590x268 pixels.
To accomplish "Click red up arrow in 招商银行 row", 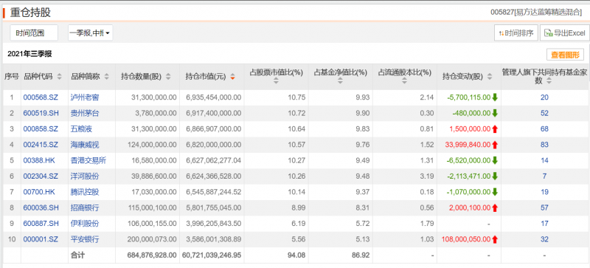I will (495, 207).
